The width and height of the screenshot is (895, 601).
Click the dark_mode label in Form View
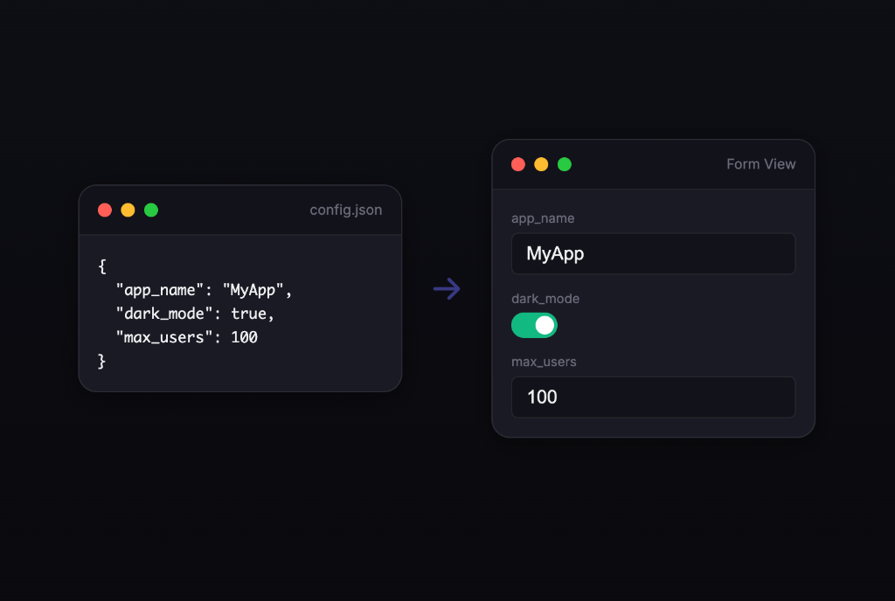pos(545,299)
